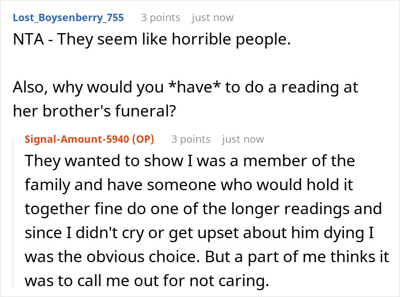Open Lost_Boysenberry_755's user profile
The height and width of the screenshot is (297, 400).
pos(68,18)
